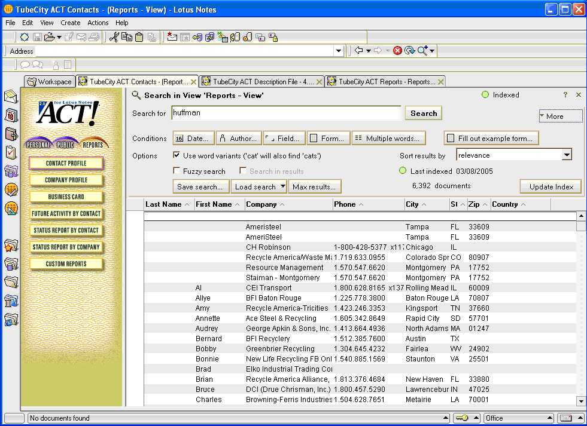Click the Print icon in toolbar
This screenshot has height=426, width=587.
[94, 37]
